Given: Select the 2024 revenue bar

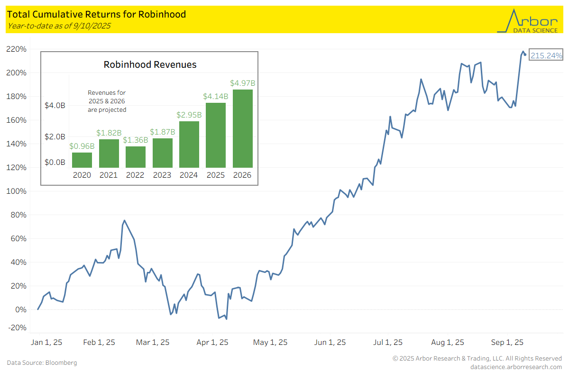Looking at the screenshot, I should pyautogui.click(x=189, y=144).
